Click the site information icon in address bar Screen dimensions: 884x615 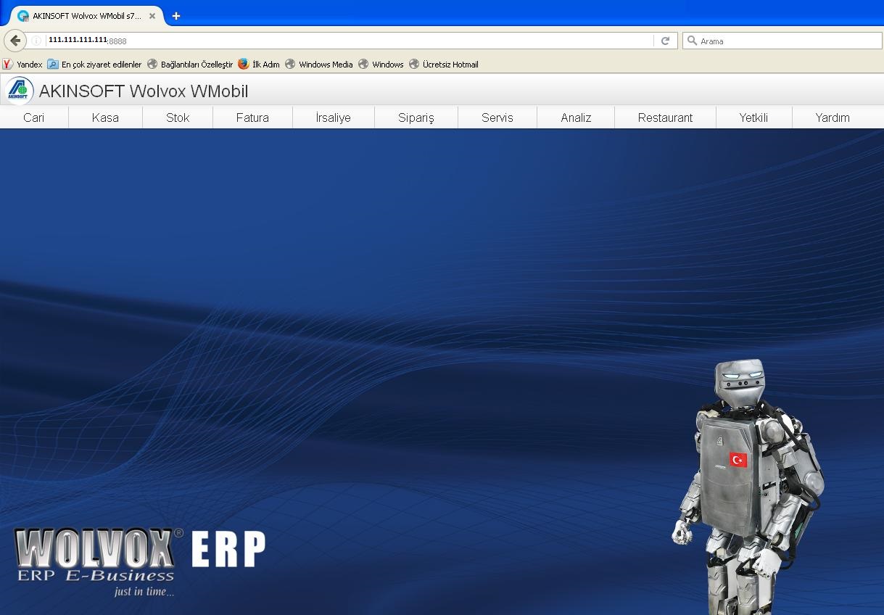[x=36, y=41]
